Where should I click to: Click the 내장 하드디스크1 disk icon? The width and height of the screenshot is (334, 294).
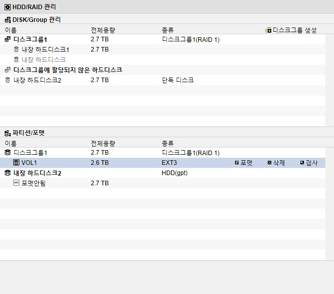pyautogui.click(x=16, y=50)
